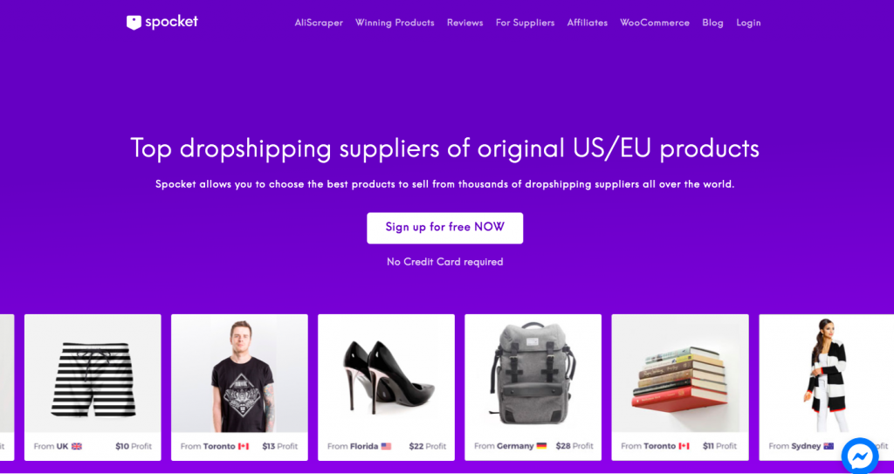The image size is (894, 474).
Task: Open the gray backpack product image
Action: click(533, 373)
